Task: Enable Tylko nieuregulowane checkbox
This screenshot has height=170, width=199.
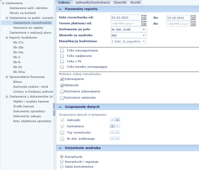Action: click(x=62, y=50)
